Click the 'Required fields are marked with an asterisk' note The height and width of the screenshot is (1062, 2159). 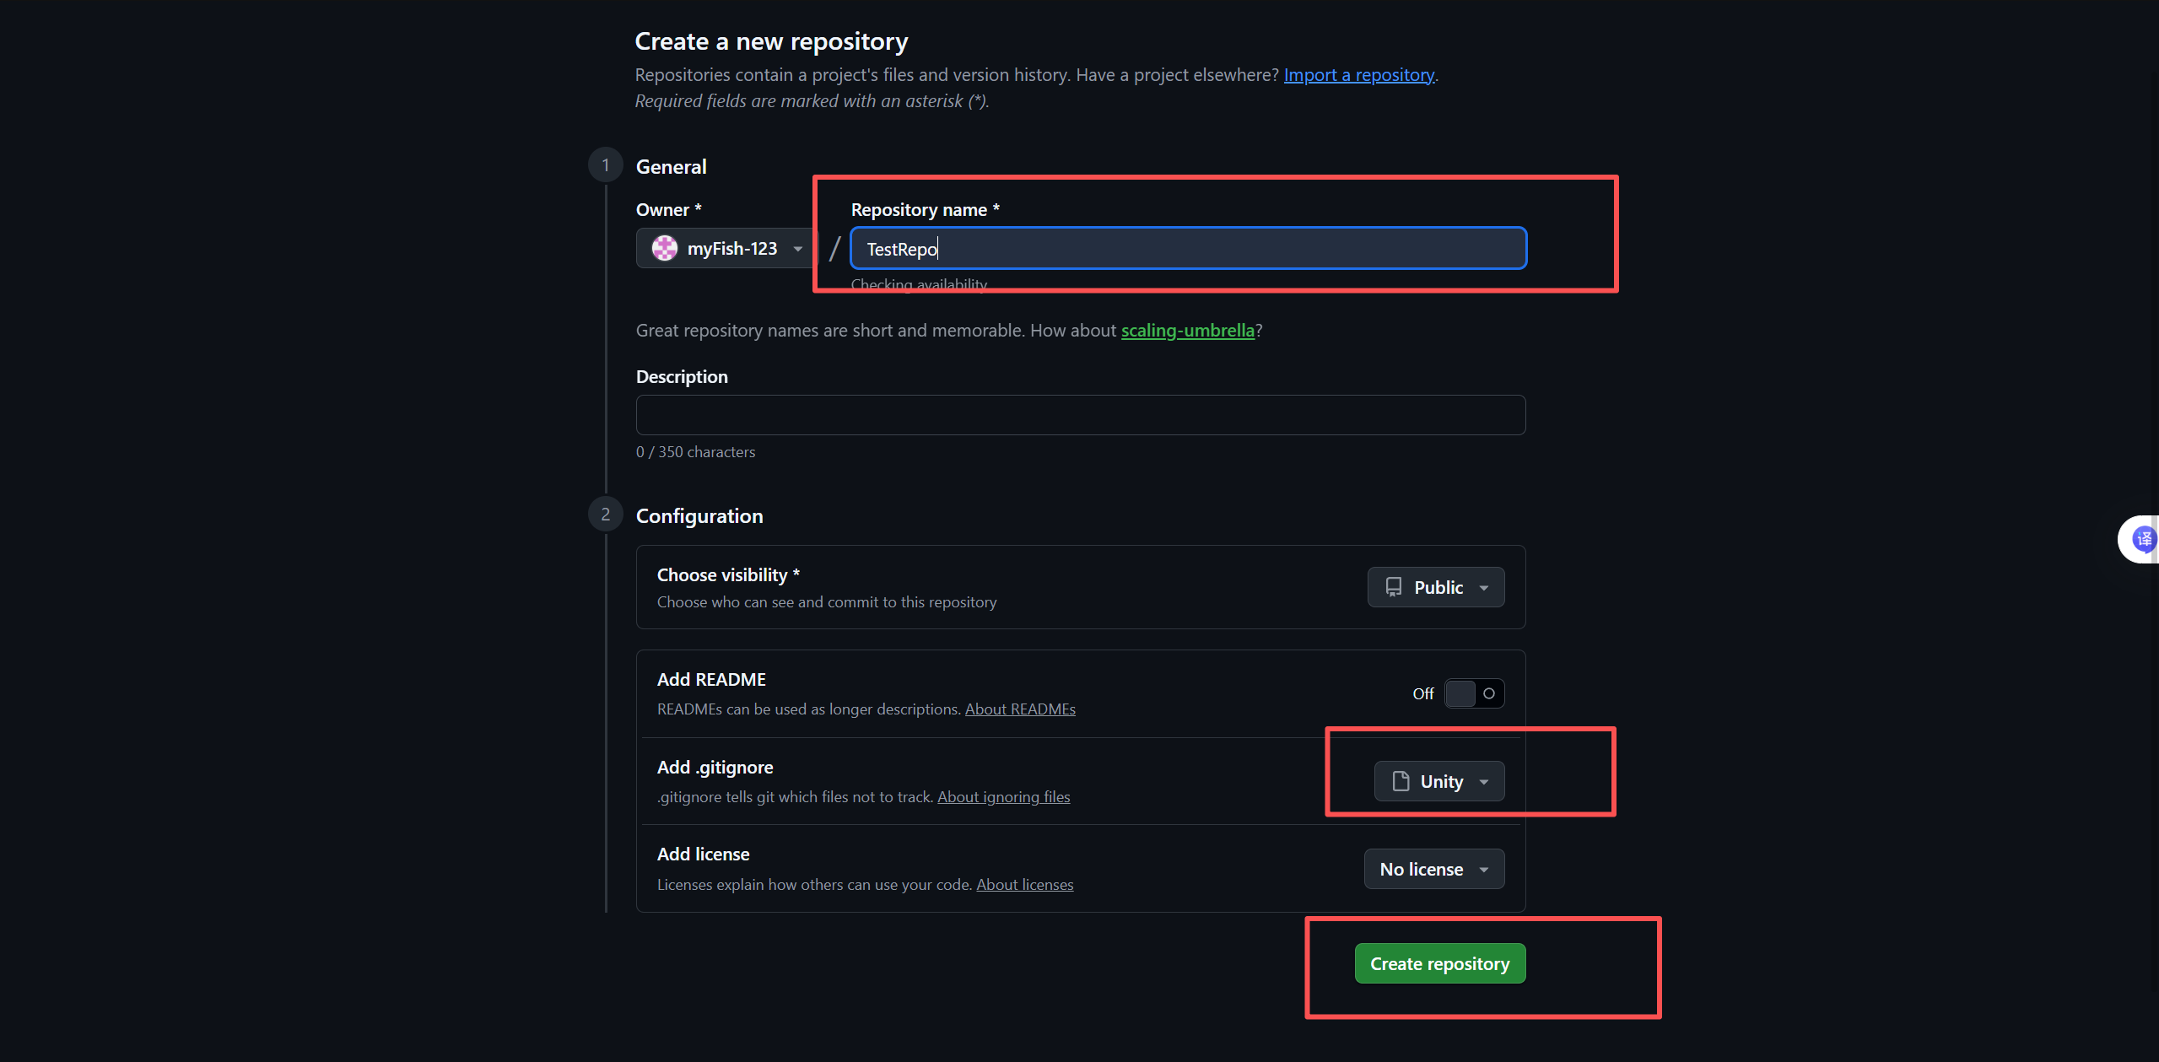[x=812, y=101]
